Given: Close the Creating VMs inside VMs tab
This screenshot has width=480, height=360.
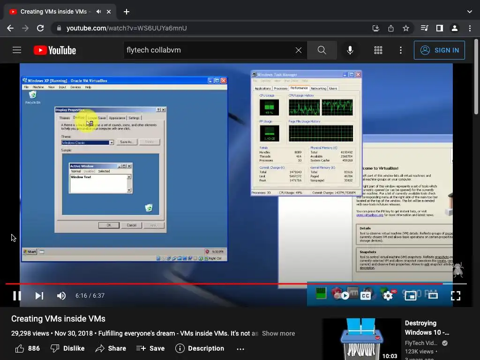Looking at the screenshot, I should pyautogui.click(x=109, y=12).
